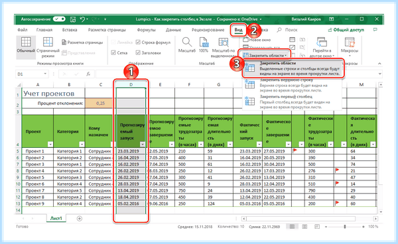Click the Учет проектов title cell
Image resolution: width=398 pixels, height=244 pixels.
[x=54, y=93]
